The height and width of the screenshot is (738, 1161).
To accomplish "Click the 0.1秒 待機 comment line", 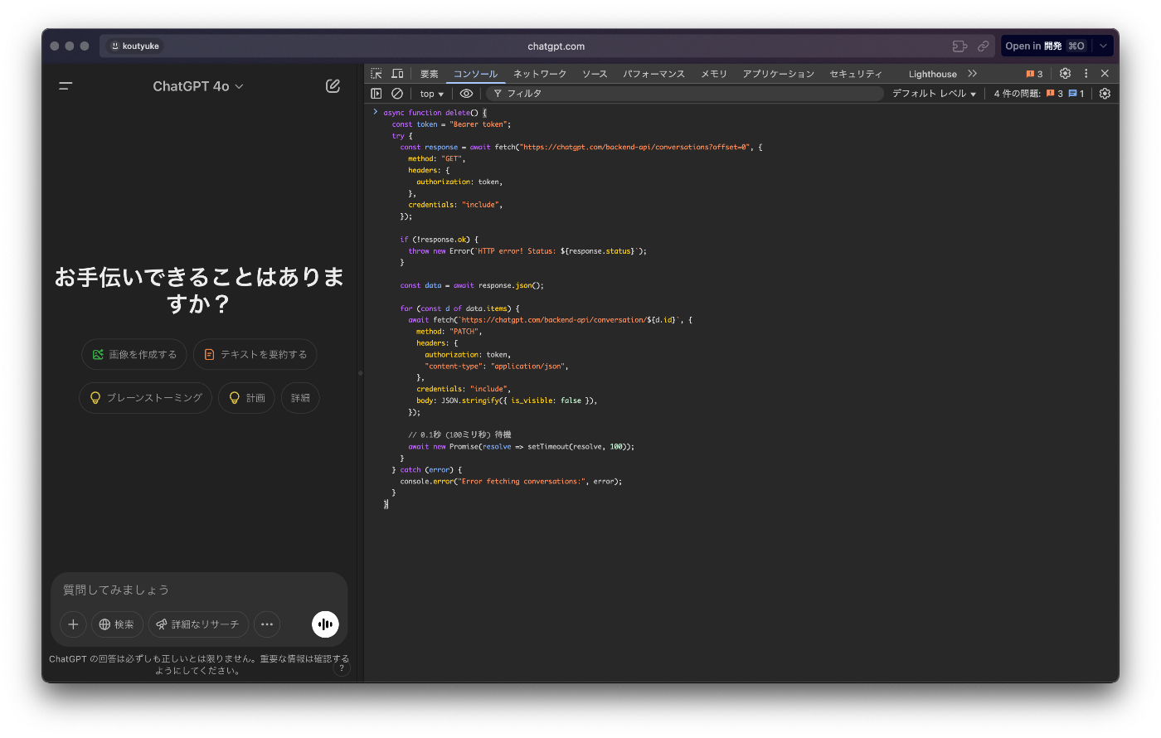I will pos(459,435).
